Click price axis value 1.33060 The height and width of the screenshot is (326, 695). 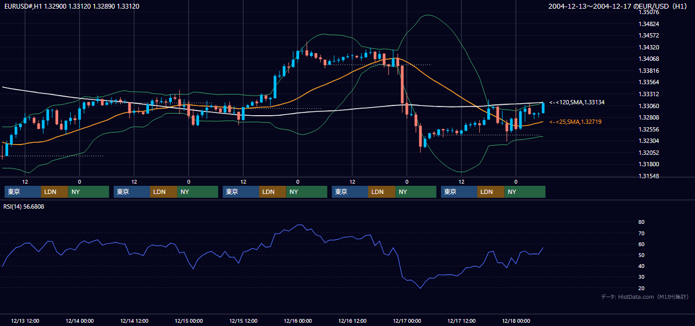[648, 106]
